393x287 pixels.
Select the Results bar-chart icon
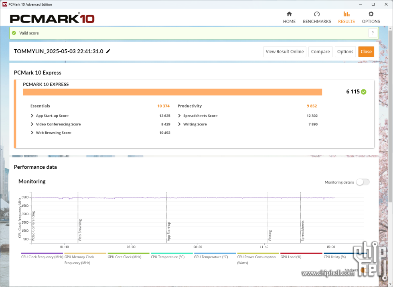point(346,14)
